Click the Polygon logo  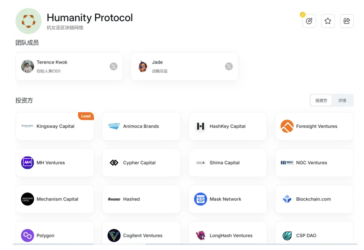click(27, 235)
